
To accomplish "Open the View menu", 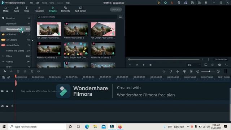I will coord(52,3).
